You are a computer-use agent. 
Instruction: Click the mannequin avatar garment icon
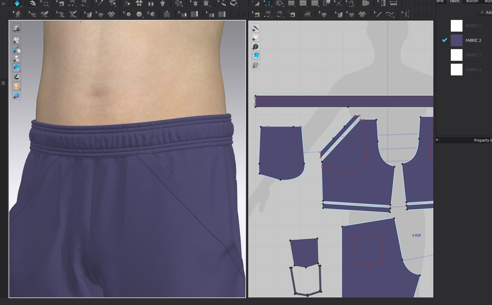163,3
